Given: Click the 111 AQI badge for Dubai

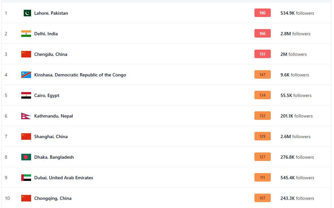Looking at the screenshot, I should (x=262, y=177).
